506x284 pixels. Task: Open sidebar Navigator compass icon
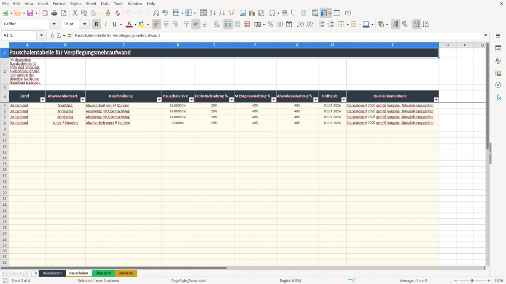tap(498, 85)
